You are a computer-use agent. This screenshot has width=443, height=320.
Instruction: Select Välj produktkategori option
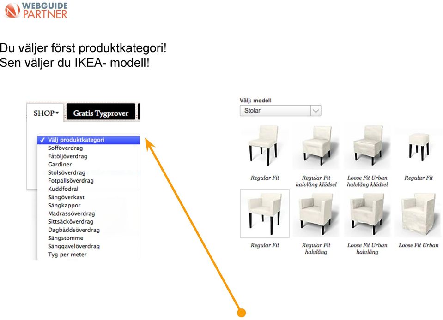[88, 140]
